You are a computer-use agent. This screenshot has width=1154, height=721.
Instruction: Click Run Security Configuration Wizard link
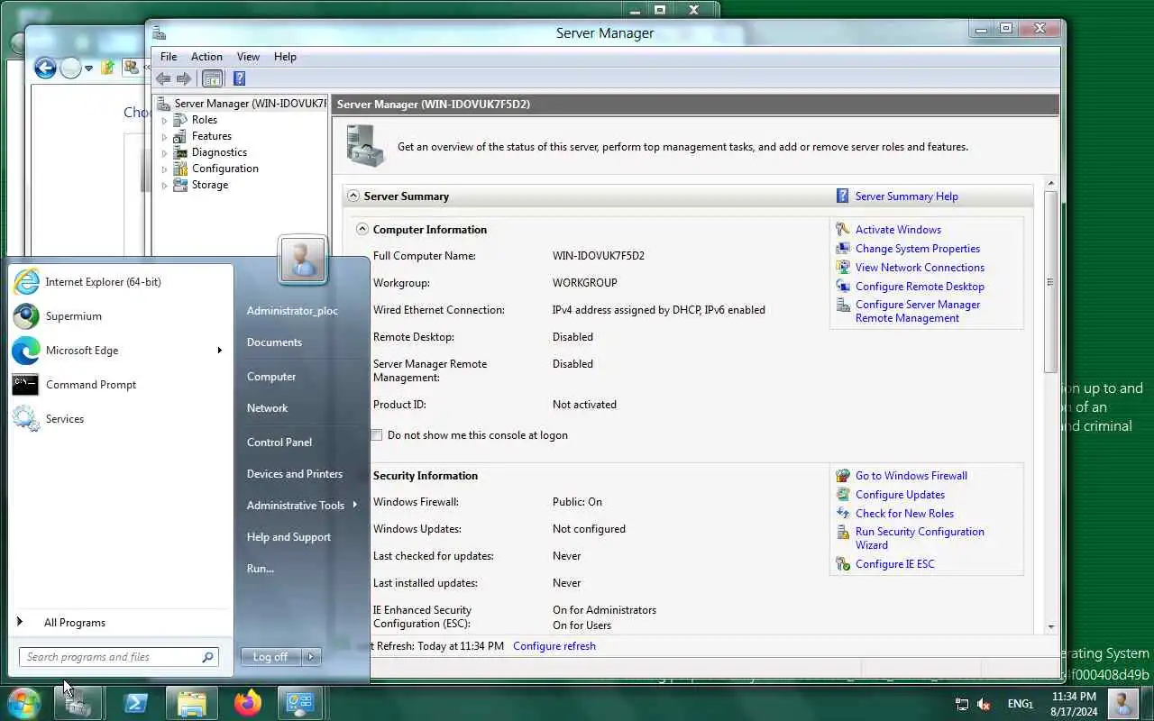[x=920, y=538]
